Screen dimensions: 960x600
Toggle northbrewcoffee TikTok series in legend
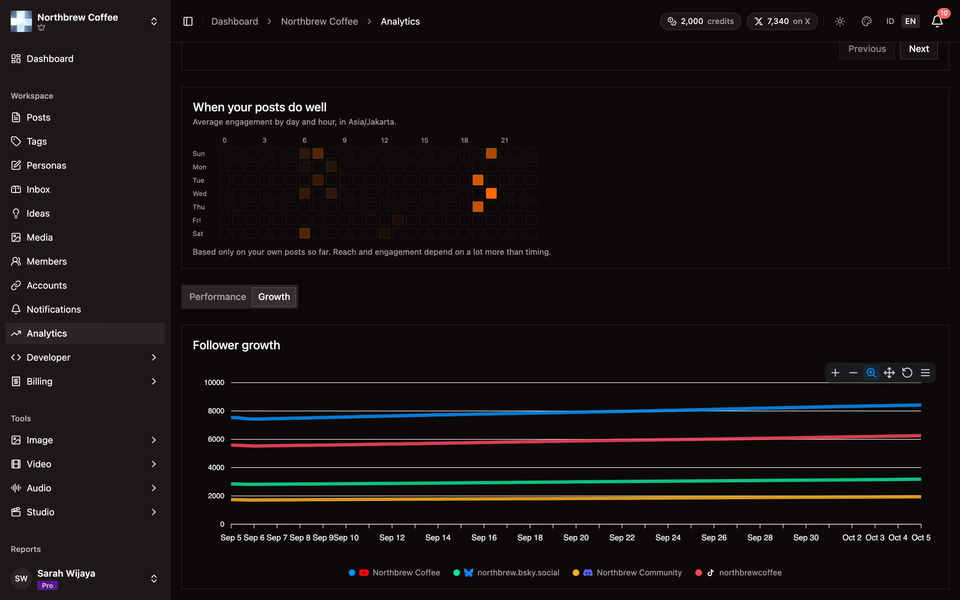[738, 573]
